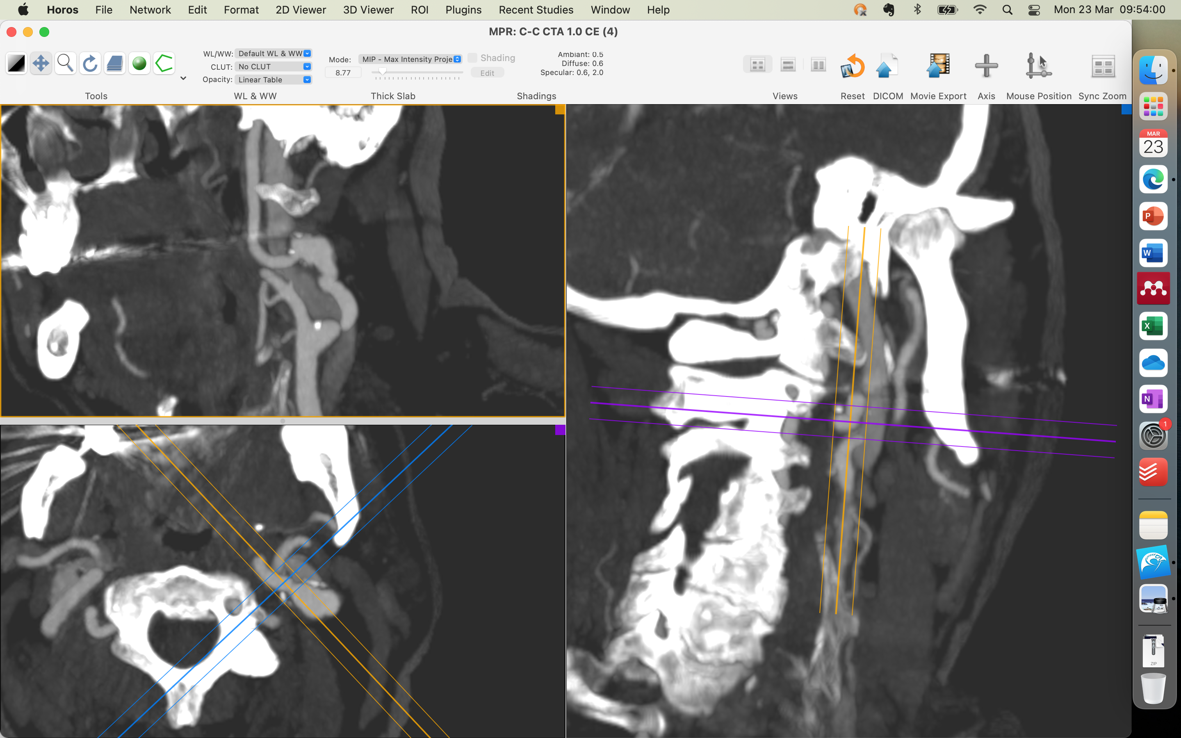Open Movie Export
Screen dimensions: 1181x738
937,66
